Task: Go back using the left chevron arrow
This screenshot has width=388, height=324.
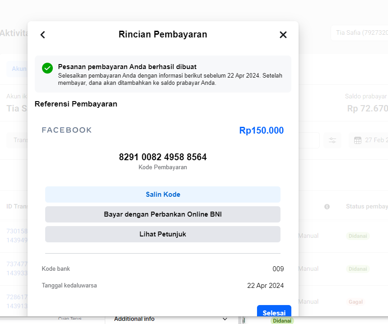Action: (x=42, y=35)
